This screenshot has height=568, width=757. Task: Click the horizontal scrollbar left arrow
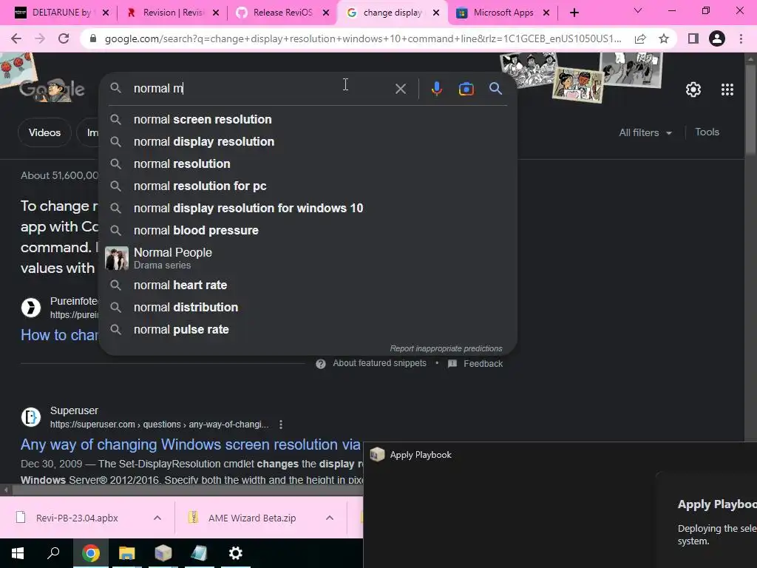[x=5, y=490]
